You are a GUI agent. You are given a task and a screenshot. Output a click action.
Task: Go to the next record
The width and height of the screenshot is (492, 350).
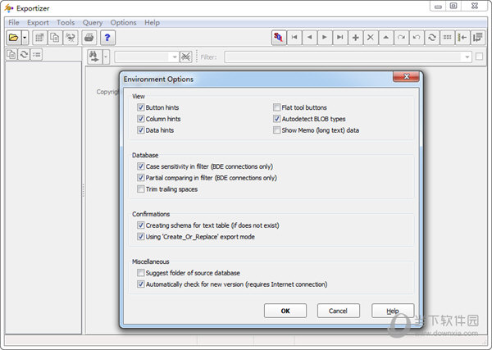click(325, 38)
